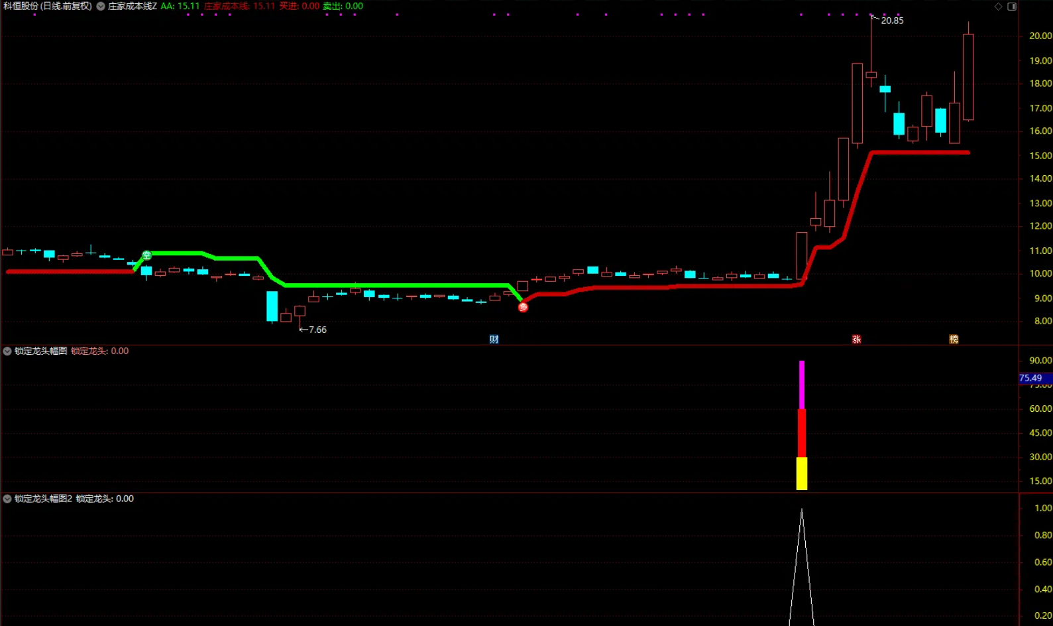
Task: Open the 庄家成本线Z indicator dropdown
Action: pyautogui.click(x=101, y=6)
